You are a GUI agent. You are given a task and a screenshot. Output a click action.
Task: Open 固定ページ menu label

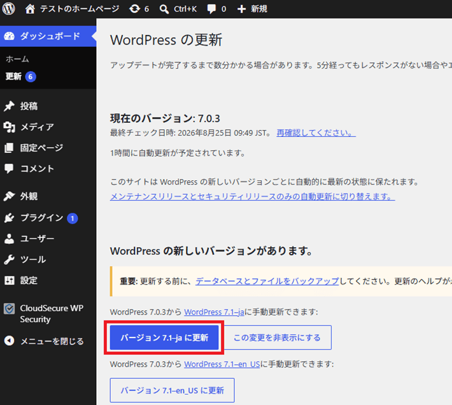coord(41,148)
